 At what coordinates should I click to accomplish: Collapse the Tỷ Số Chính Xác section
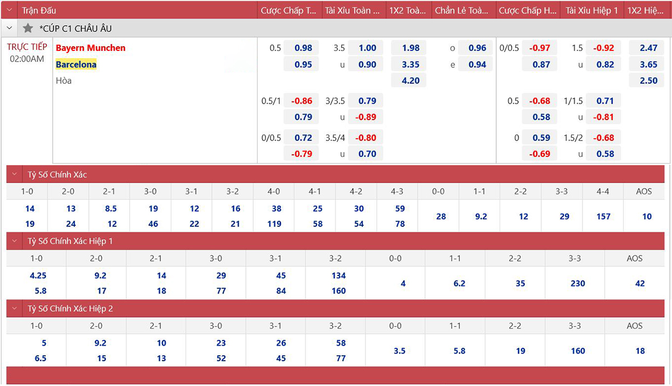pos(16,175)
